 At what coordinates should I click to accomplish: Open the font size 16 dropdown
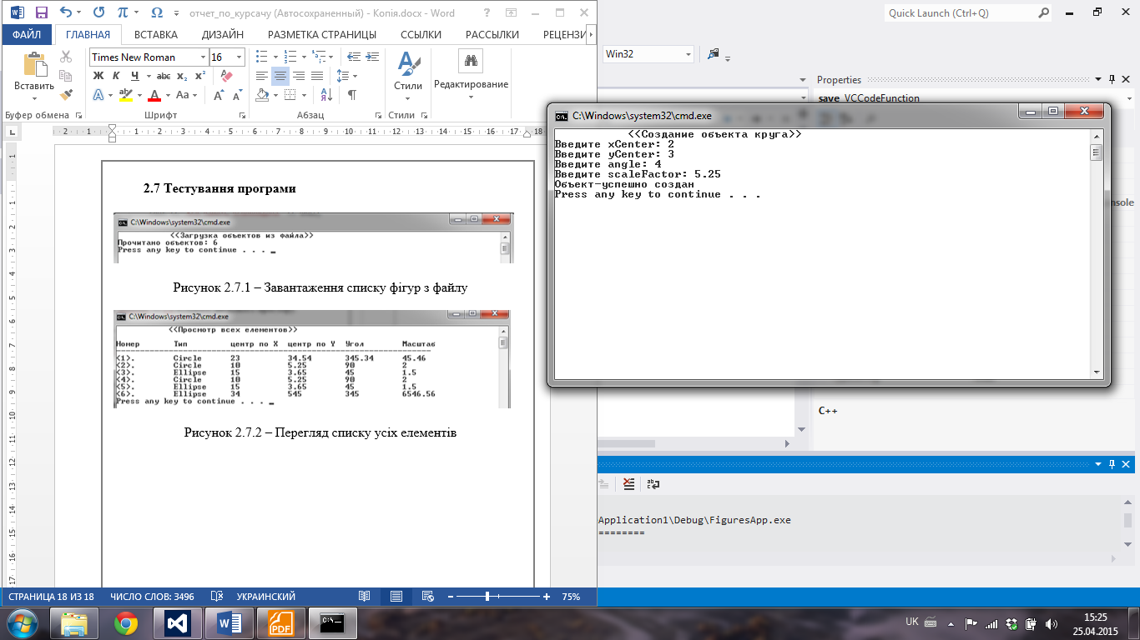pos(240,57)
